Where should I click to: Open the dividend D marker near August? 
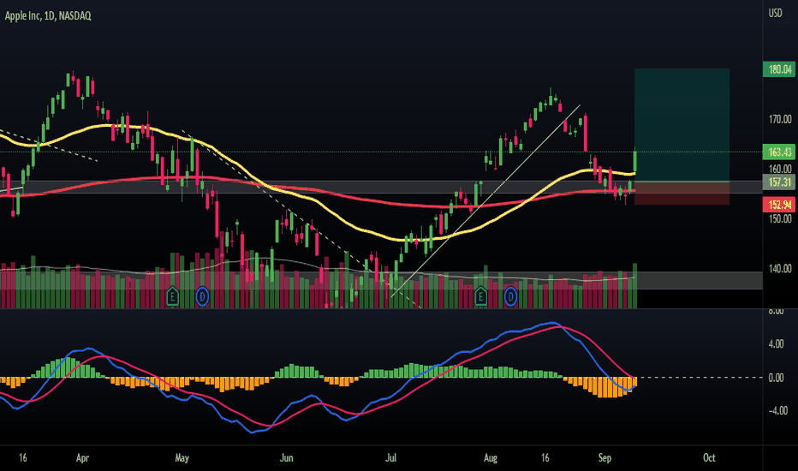coord(510,296)
